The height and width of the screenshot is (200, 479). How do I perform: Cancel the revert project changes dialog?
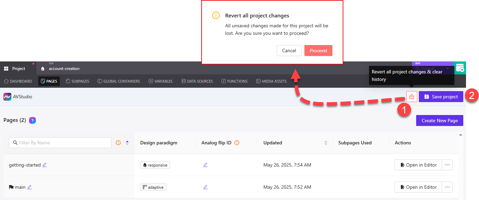[289, 50]
